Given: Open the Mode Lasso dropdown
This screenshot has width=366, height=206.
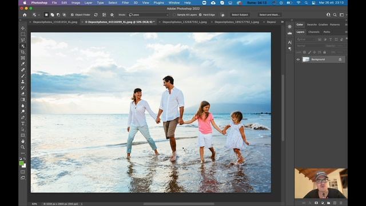Looking at the screenshot, I should 149,15.
